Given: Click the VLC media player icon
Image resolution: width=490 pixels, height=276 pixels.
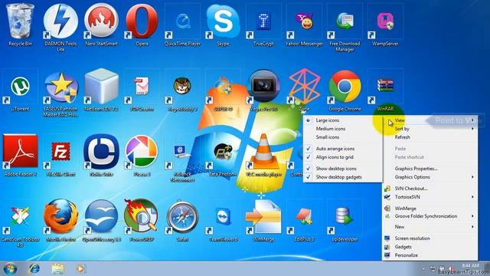Looking at the screenshot, I should pos(263,152).
